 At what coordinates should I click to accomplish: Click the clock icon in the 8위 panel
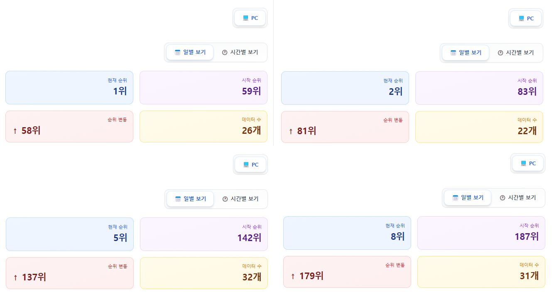[x=503, y=198]
